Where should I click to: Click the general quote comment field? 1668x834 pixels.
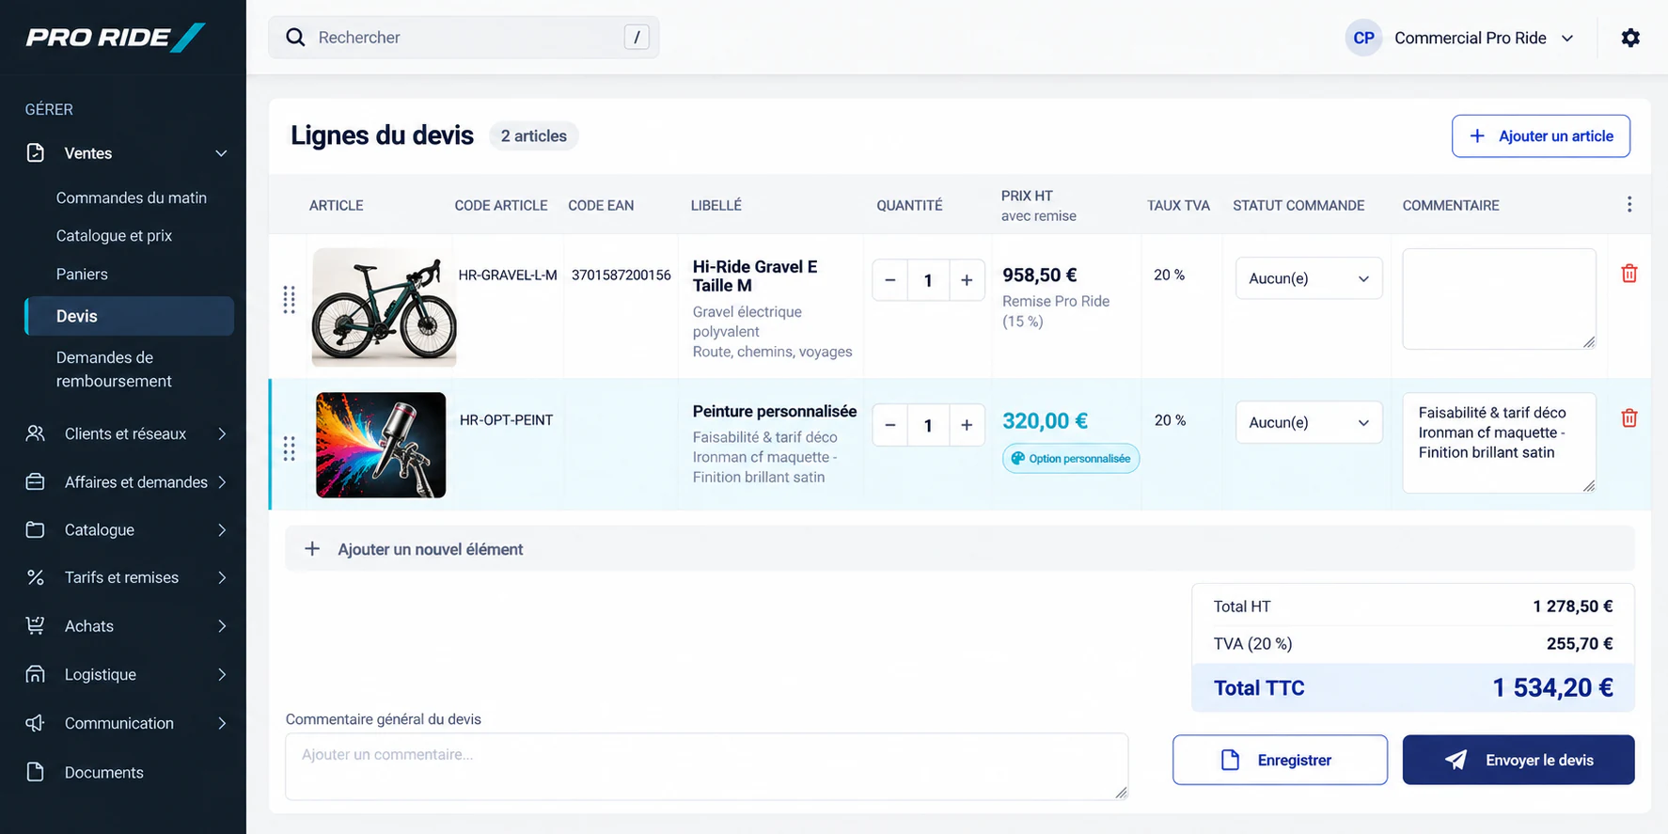(706, 766)
